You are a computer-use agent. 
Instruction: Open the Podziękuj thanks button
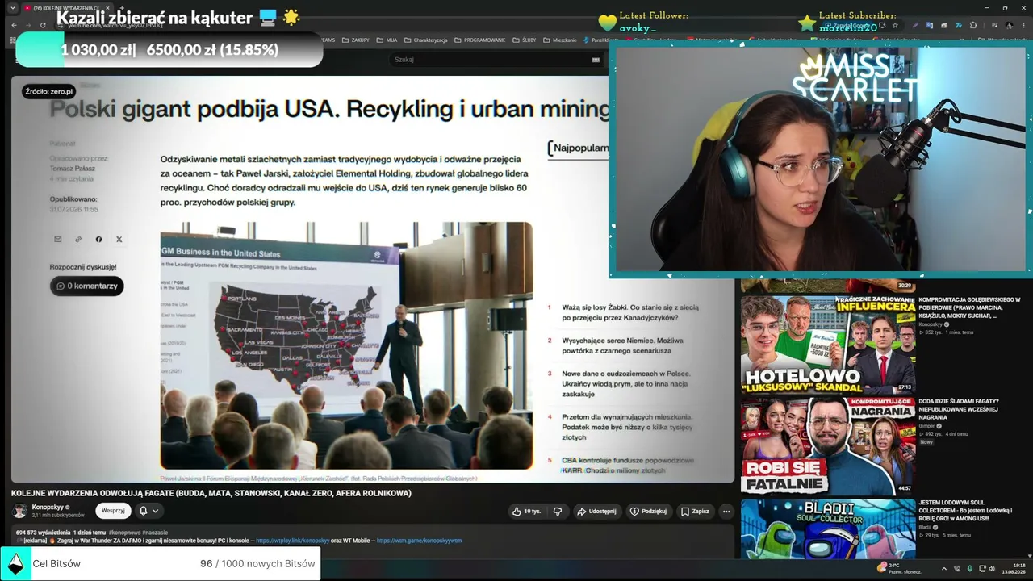[x=649, y=511]
